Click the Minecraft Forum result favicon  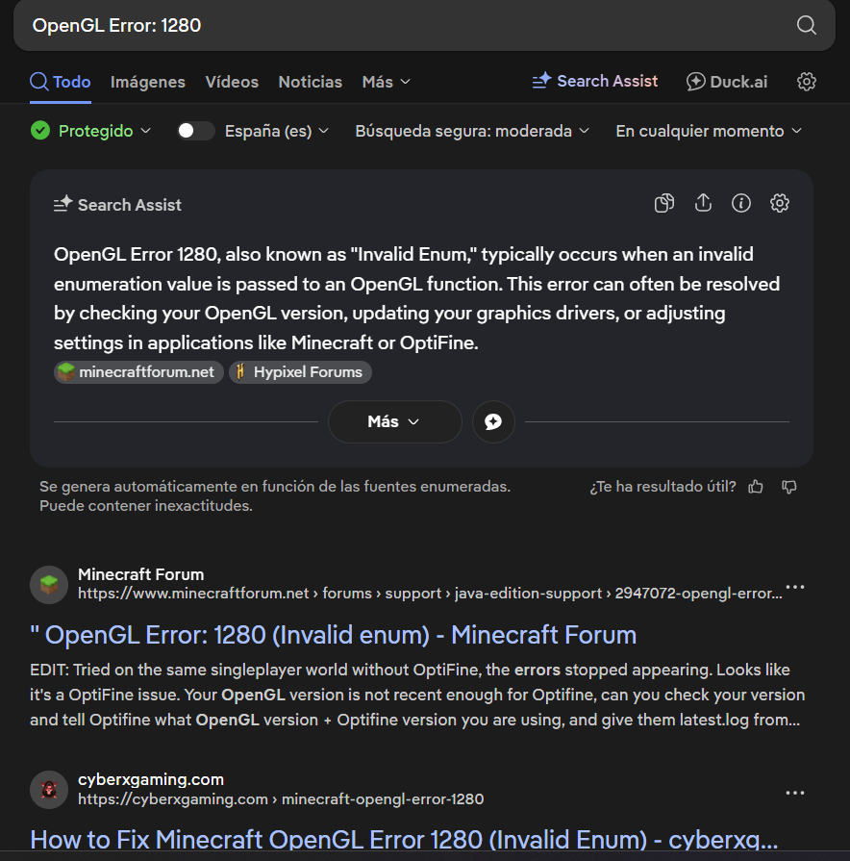49,585
